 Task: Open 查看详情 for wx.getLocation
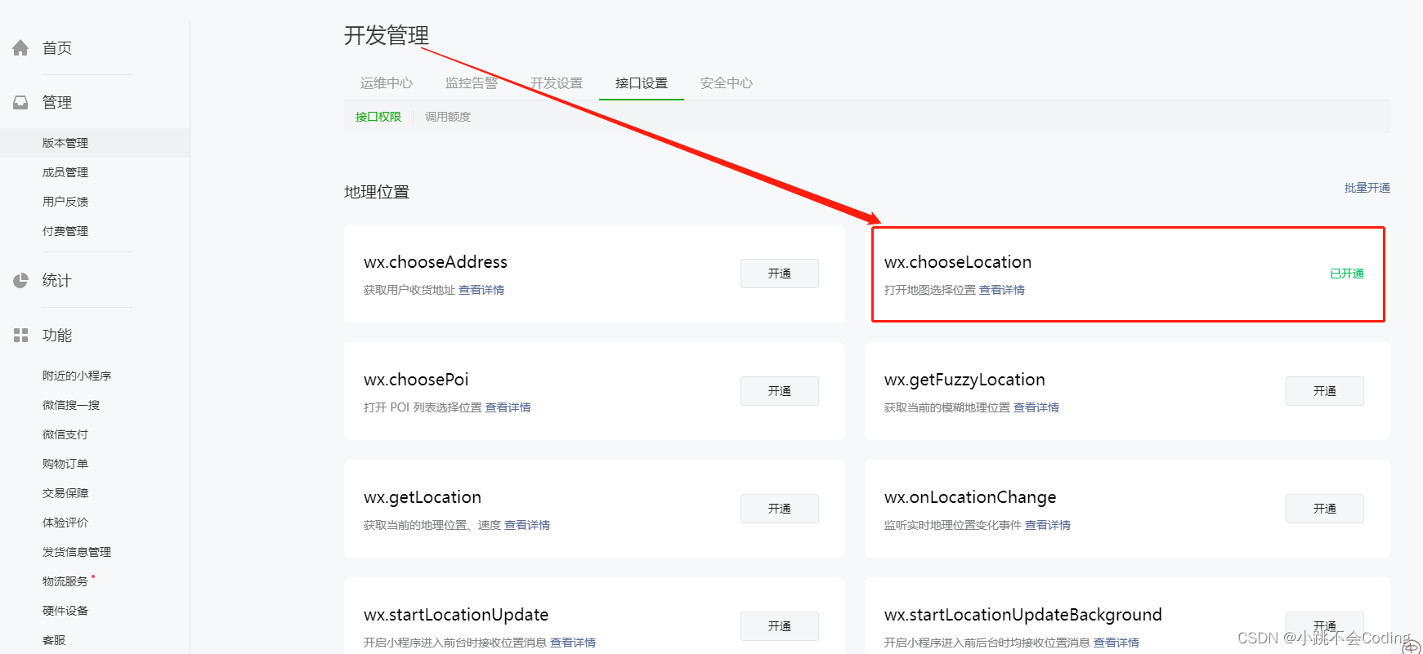point(527,525)
